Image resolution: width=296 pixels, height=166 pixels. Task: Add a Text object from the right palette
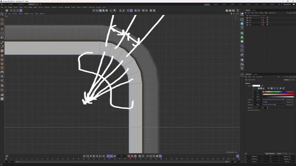[242, 28]
